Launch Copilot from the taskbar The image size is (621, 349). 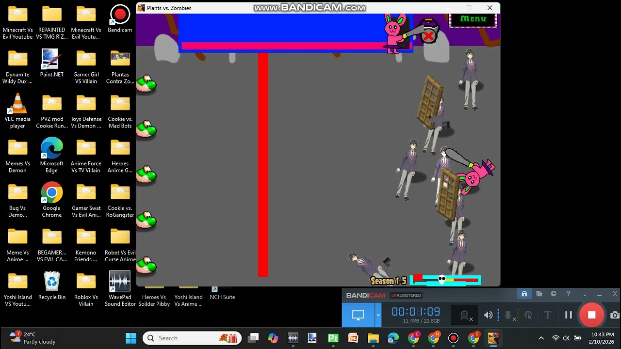point(273,338)
